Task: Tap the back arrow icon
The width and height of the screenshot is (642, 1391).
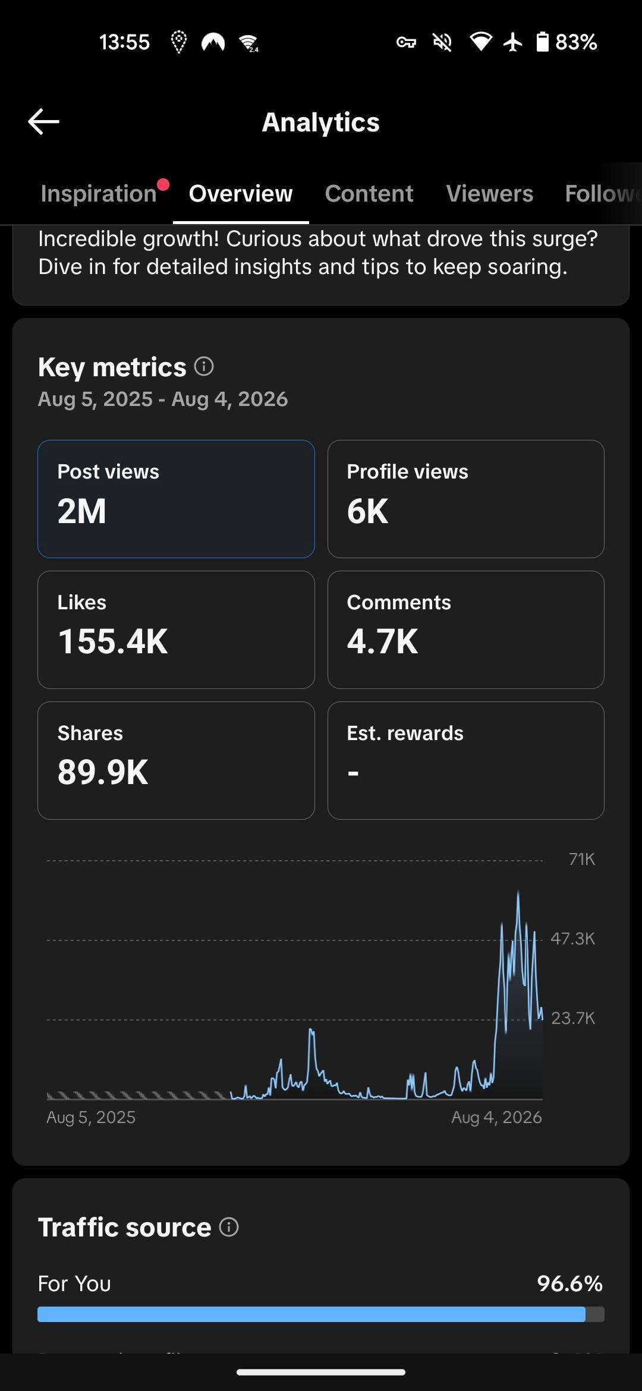Action: pos(43,122)
